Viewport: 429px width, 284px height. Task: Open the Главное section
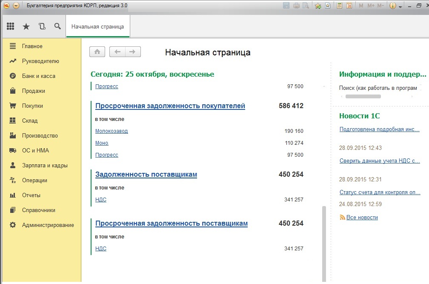click(32, 46)
